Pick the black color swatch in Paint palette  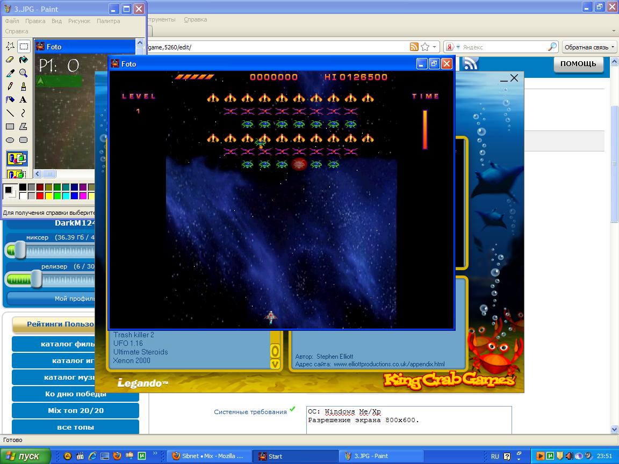click(x=23, y=187)
